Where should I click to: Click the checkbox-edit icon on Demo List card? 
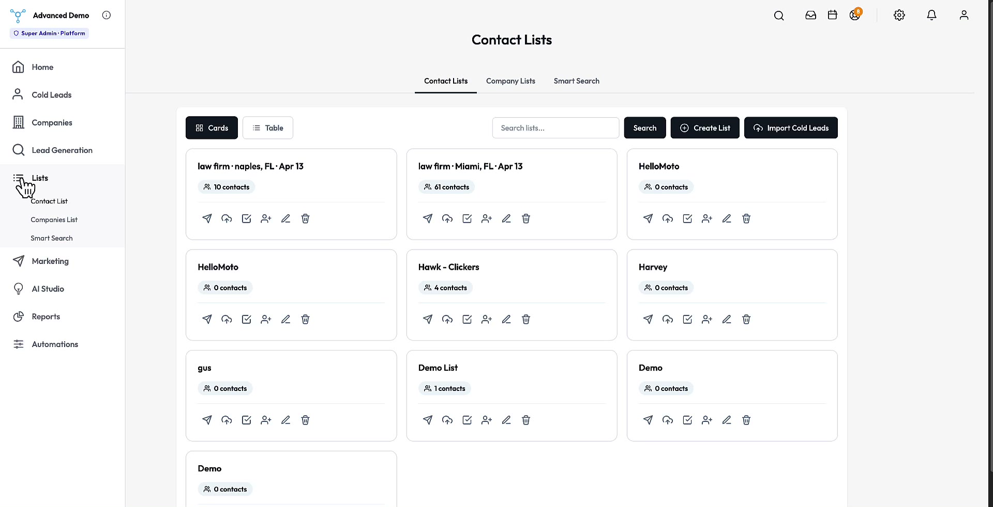click(x=467, y=420)
